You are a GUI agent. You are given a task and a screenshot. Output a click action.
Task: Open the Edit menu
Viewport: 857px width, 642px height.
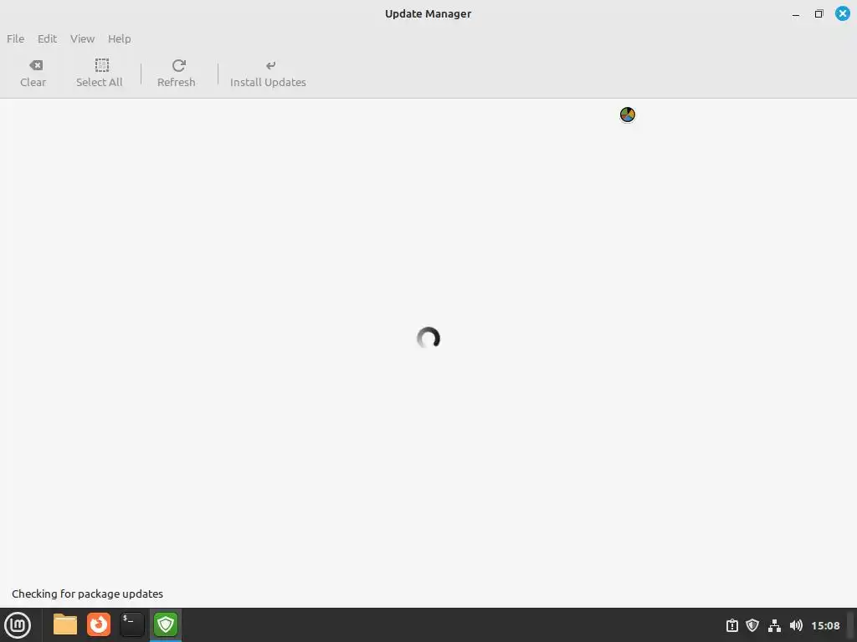coord(47,38)
